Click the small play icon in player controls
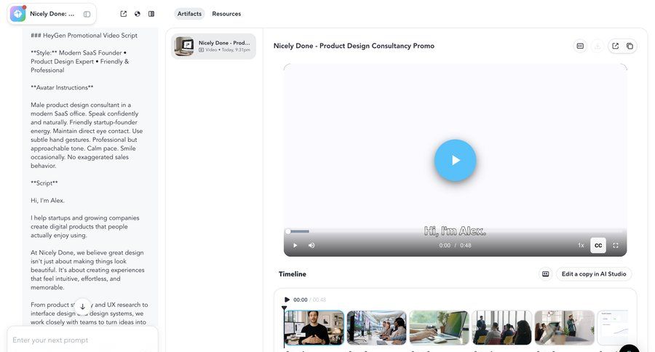Image resolution: width=655 pixels, height=352 pixels. tap(295, 246)
